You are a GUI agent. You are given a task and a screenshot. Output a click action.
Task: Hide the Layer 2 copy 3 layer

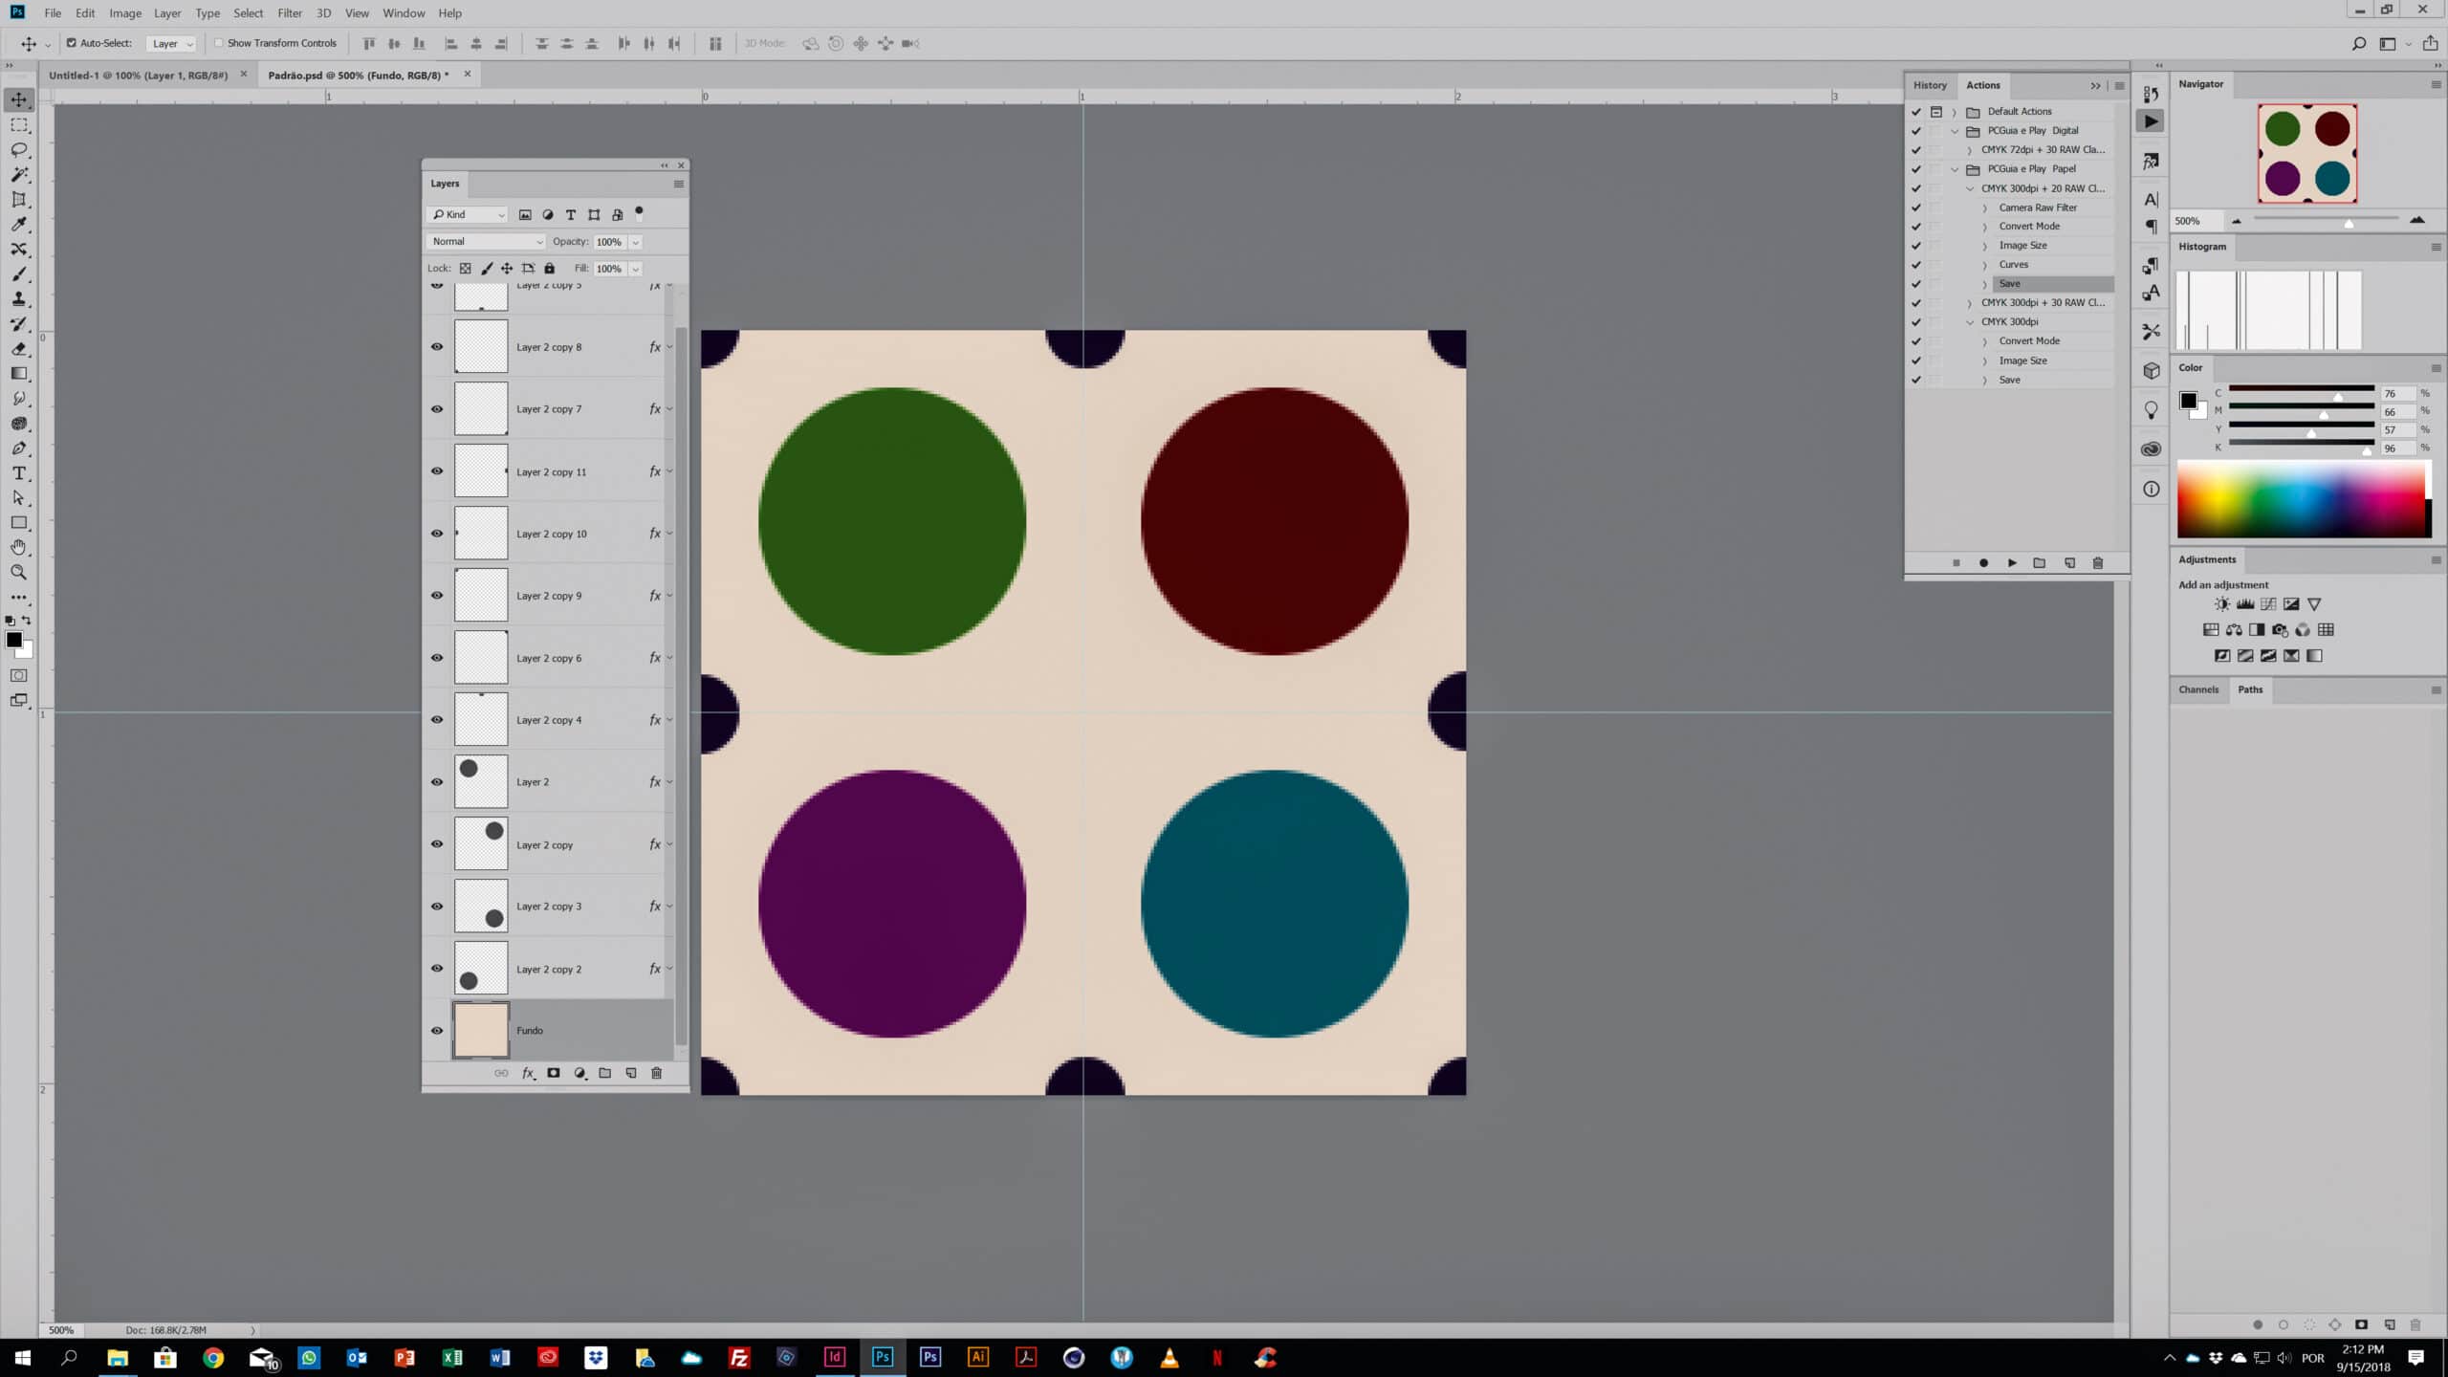[x=437, y=906]
